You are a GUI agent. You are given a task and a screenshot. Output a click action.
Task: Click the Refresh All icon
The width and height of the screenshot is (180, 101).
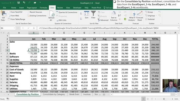coord(51,13)
